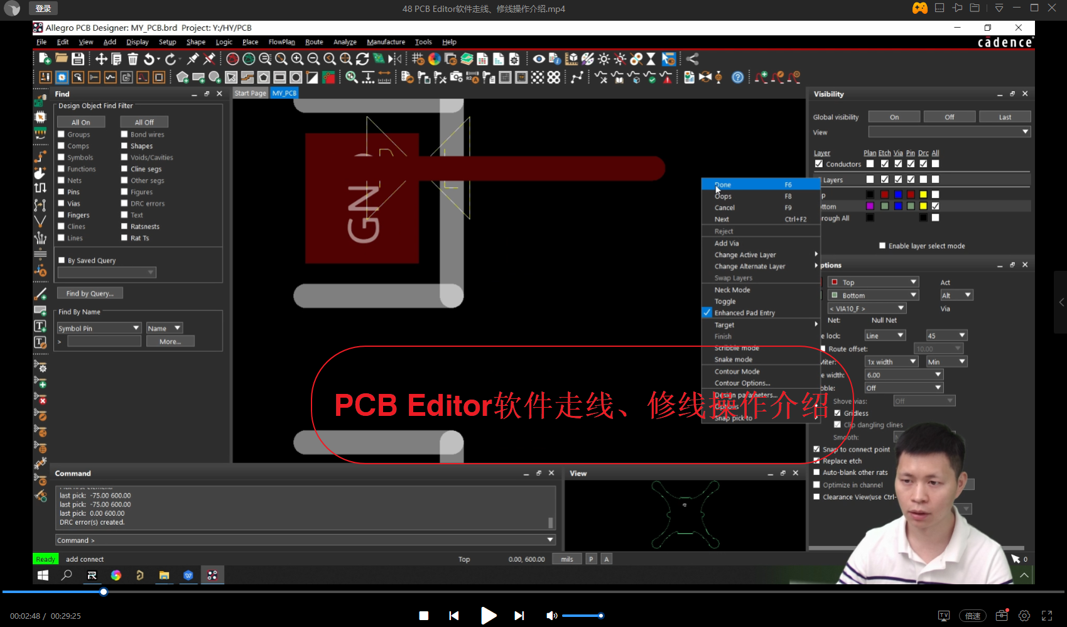
Task: Toggle the Cline segs checkbox
Action: coord(124,168)
